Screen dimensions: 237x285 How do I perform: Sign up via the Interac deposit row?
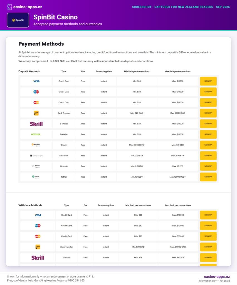(x=208, y=113)
